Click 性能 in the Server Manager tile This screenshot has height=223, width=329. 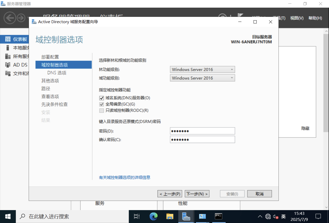pyautogui.click(x=183, y=203)
